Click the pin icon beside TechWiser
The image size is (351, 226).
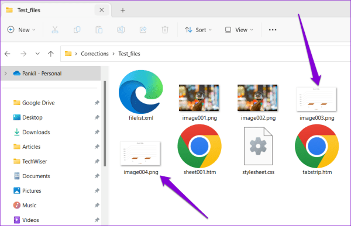97,161
